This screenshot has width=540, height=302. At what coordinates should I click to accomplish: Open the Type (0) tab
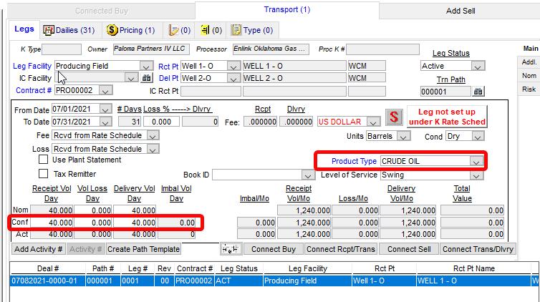click(x=251, y=30)
